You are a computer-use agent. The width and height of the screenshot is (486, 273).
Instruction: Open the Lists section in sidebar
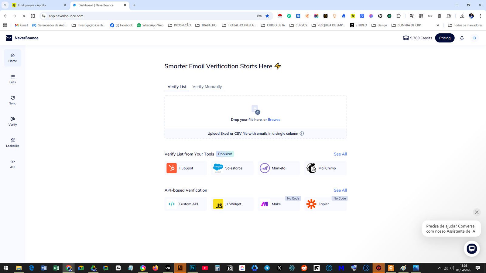pos(12,79)
